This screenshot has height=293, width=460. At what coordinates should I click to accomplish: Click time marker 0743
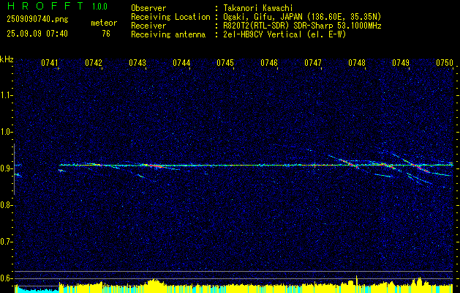pos(137,63)
